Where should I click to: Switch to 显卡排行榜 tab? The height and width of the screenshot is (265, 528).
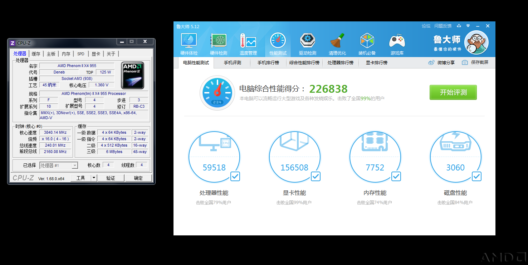coord(377,62)
